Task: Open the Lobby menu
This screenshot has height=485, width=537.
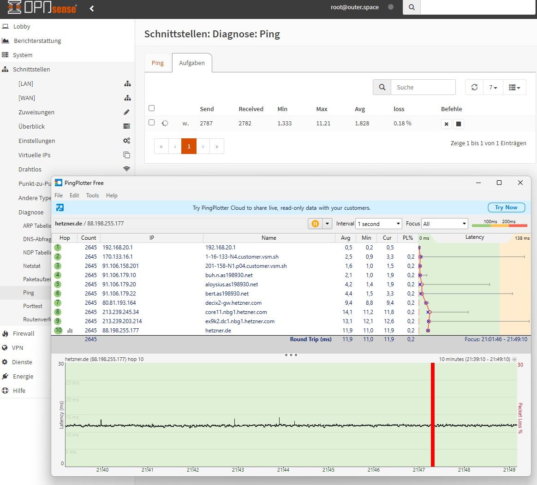Action: pyautogui.click(x=22, y=26)
